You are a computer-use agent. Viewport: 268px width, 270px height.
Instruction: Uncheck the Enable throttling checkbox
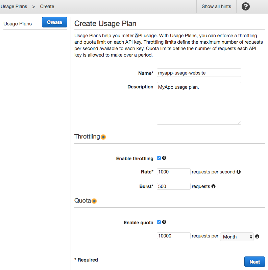[159, 158]
